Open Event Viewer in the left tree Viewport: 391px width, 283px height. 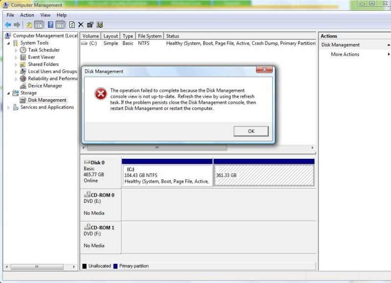click(x=41, y=57)
